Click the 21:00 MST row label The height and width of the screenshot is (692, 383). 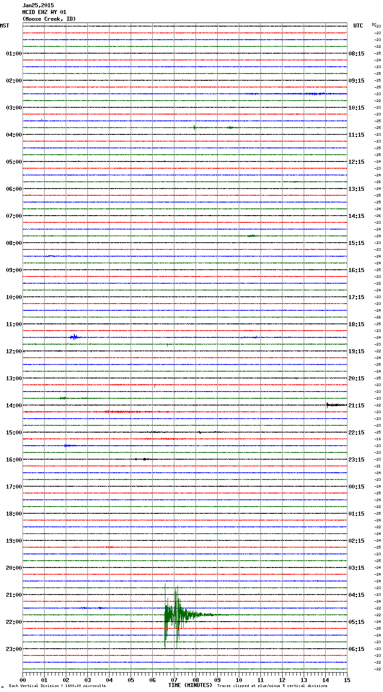(14, 595)
